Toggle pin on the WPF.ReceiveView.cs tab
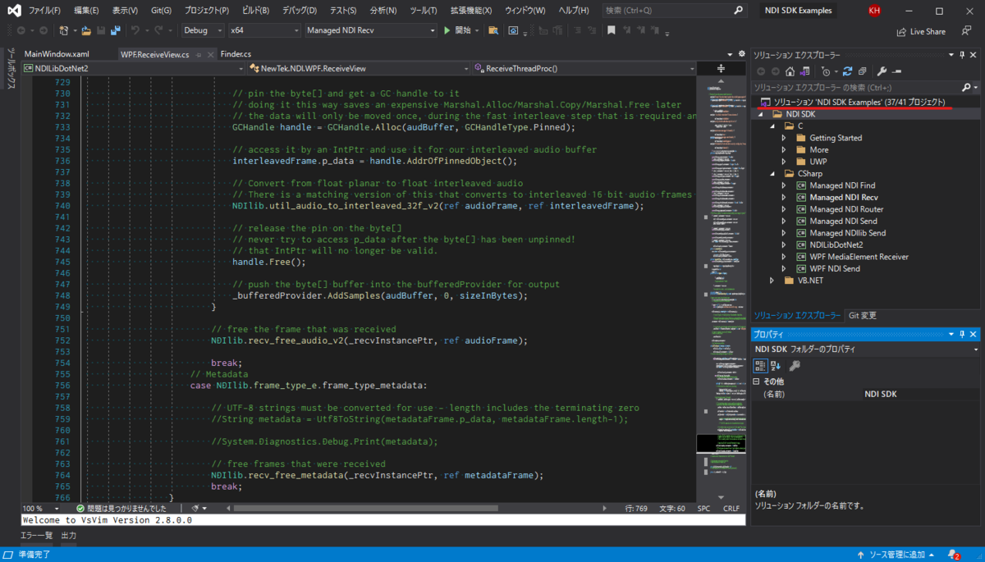Image resolution: width=985 pixels, height=562 pixels. click(198, 54)
